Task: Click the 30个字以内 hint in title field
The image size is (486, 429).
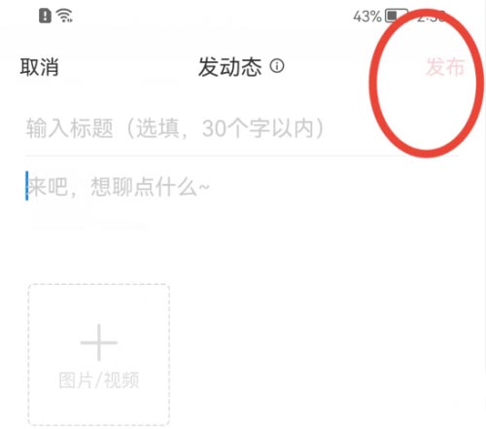Action: [x=258, y=128]
